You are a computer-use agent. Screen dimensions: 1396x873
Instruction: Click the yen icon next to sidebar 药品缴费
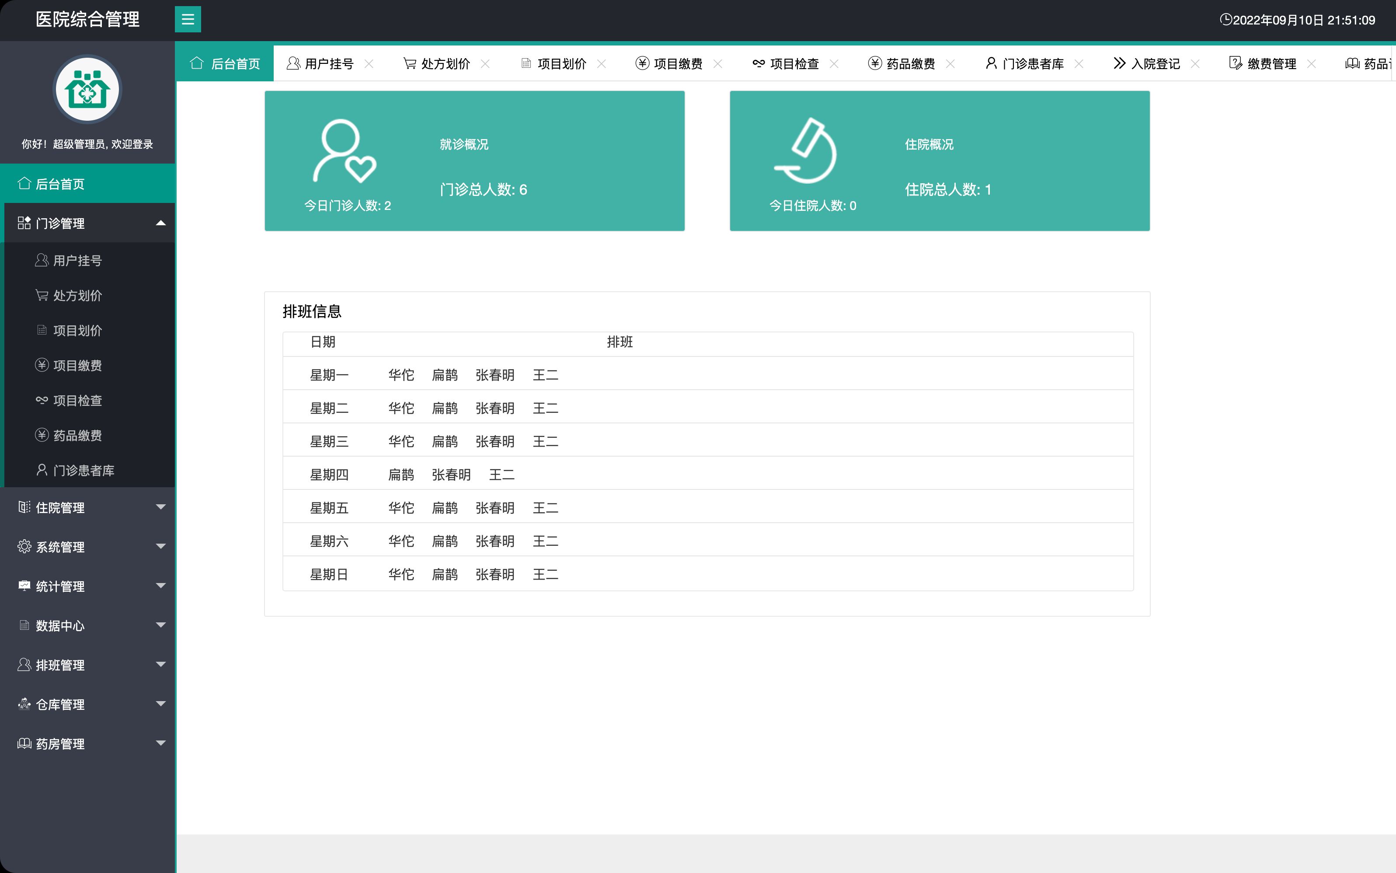pyautogui.click(x=42, y=435)
